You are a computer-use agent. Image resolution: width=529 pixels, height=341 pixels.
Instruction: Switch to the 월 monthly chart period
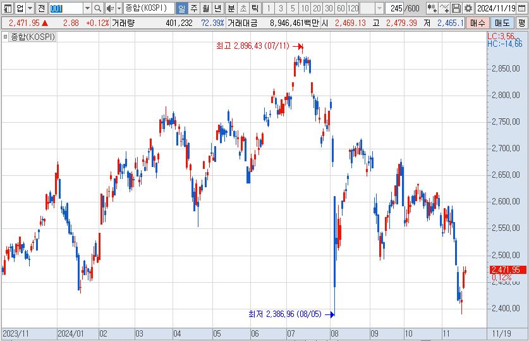(x=206, y=8)
